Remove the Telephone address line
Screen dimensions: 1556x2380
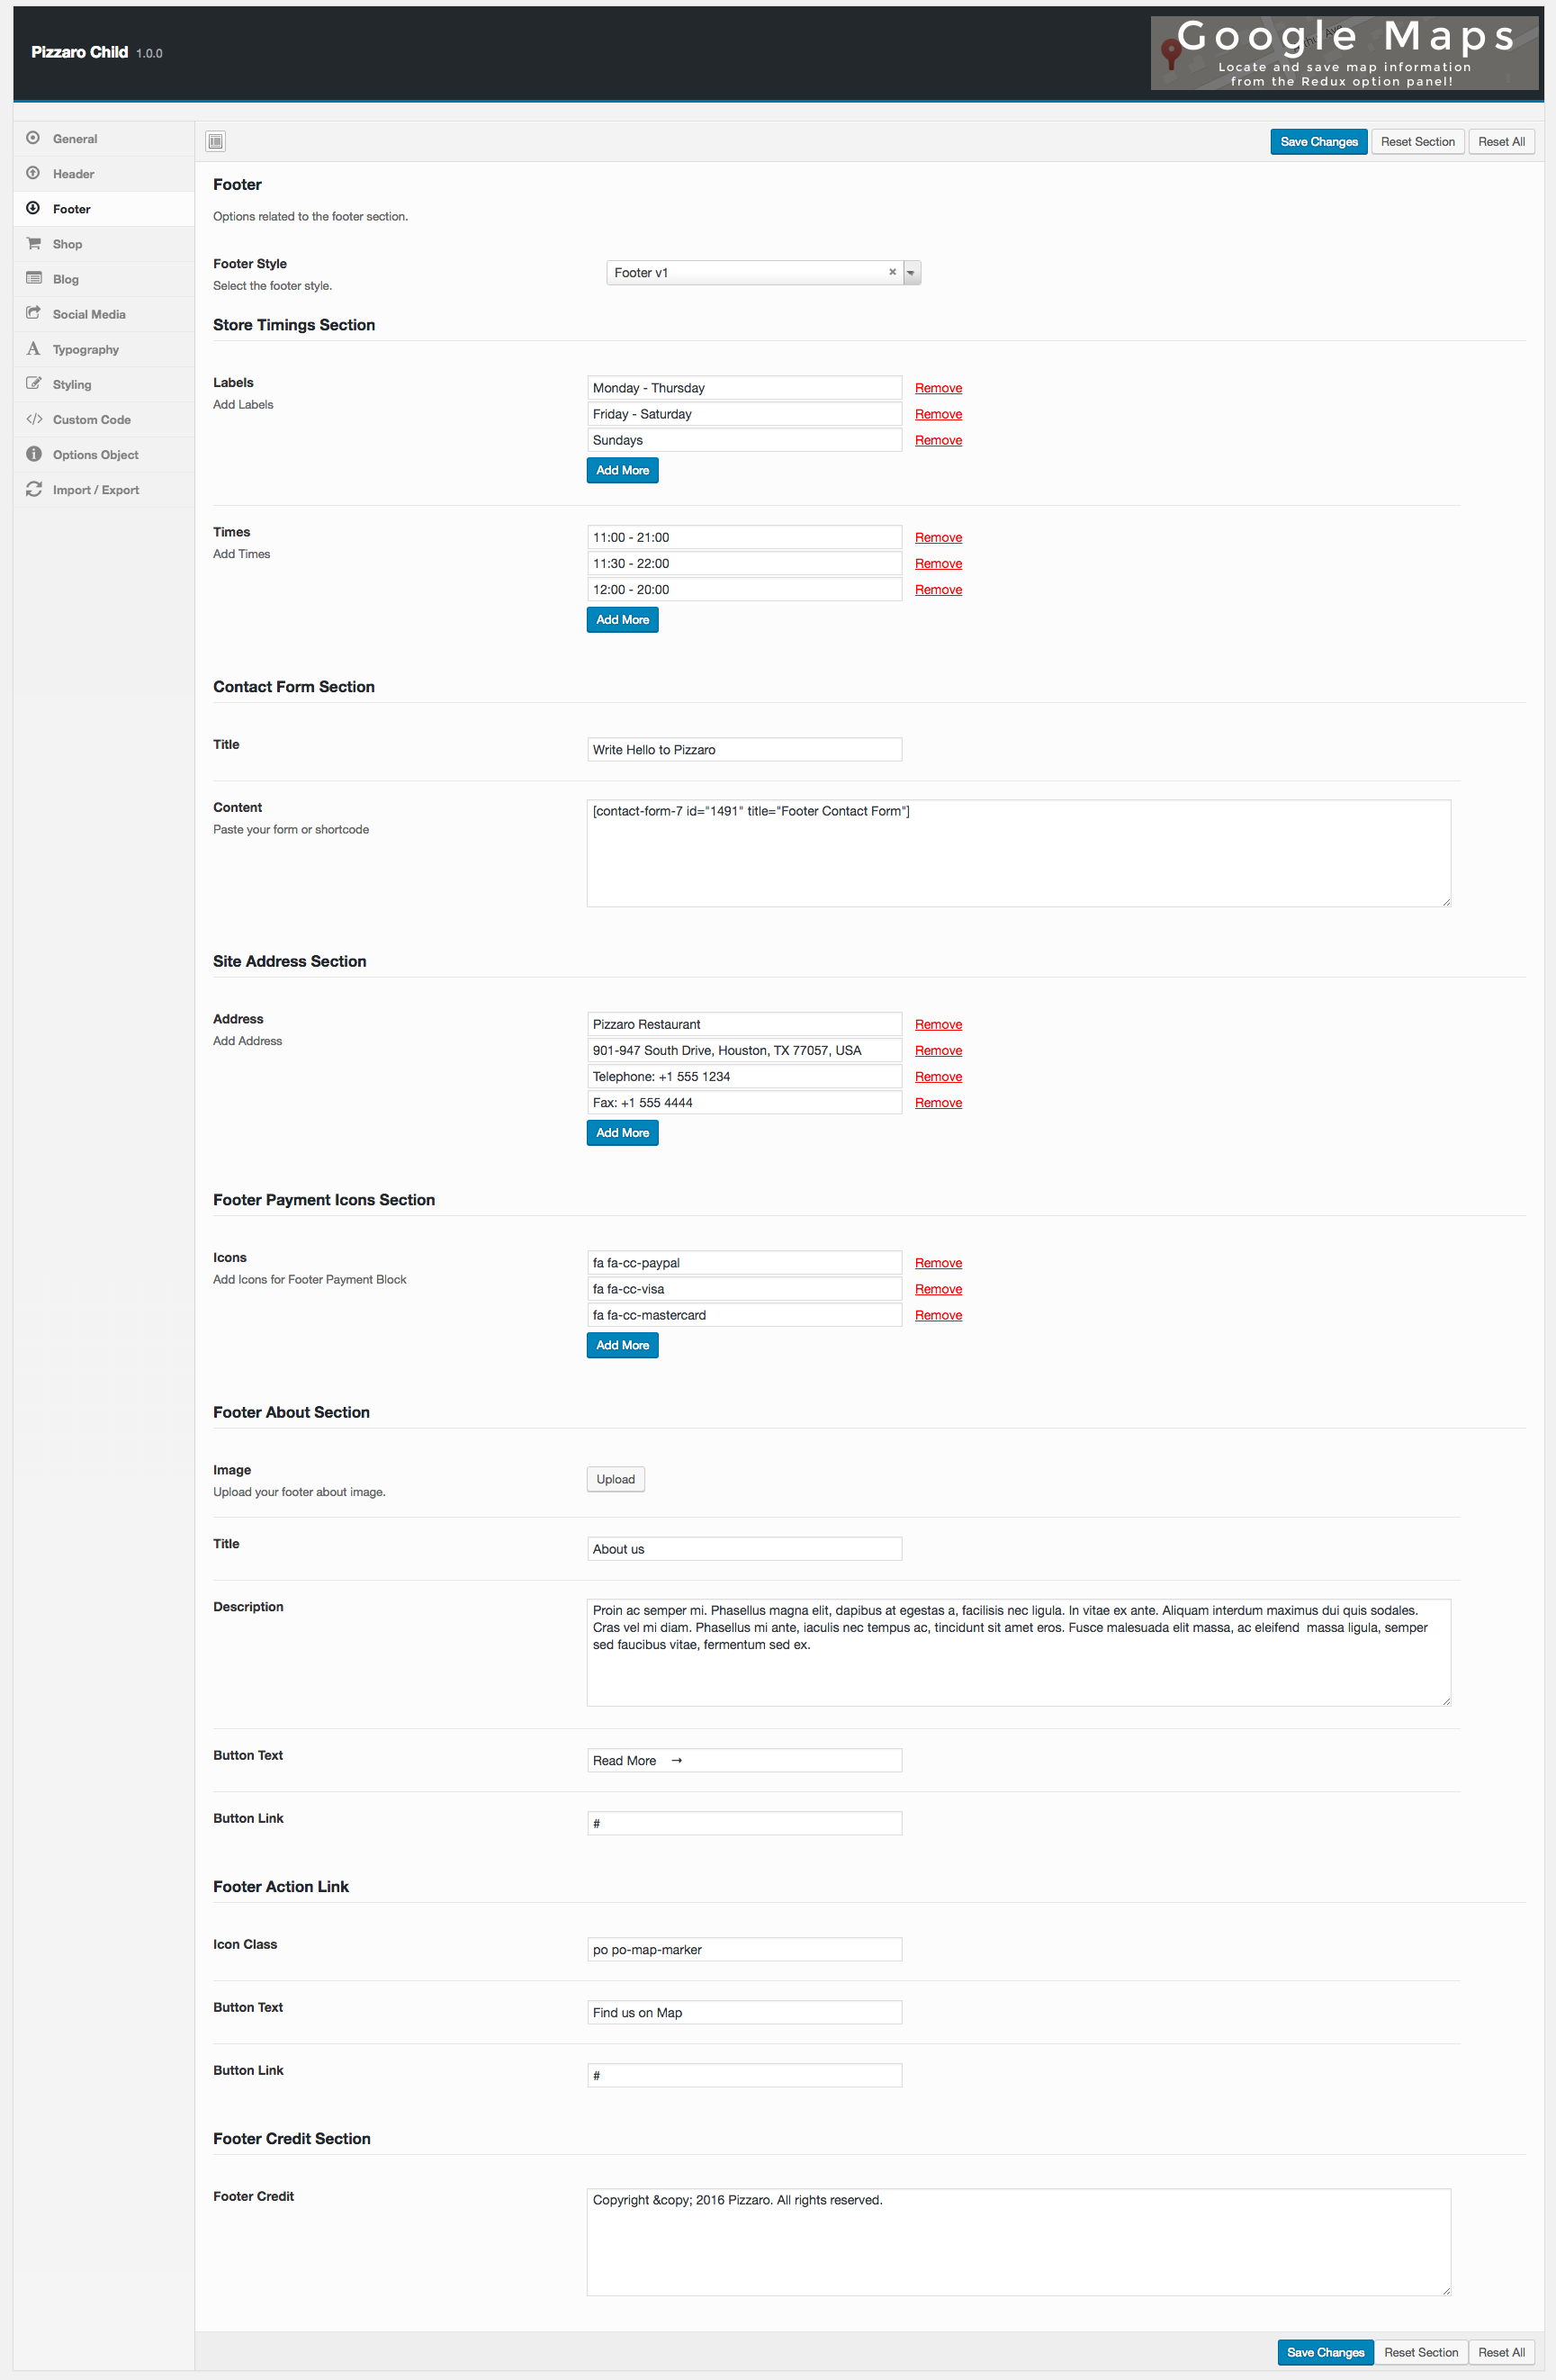(x=938, y=1076)
